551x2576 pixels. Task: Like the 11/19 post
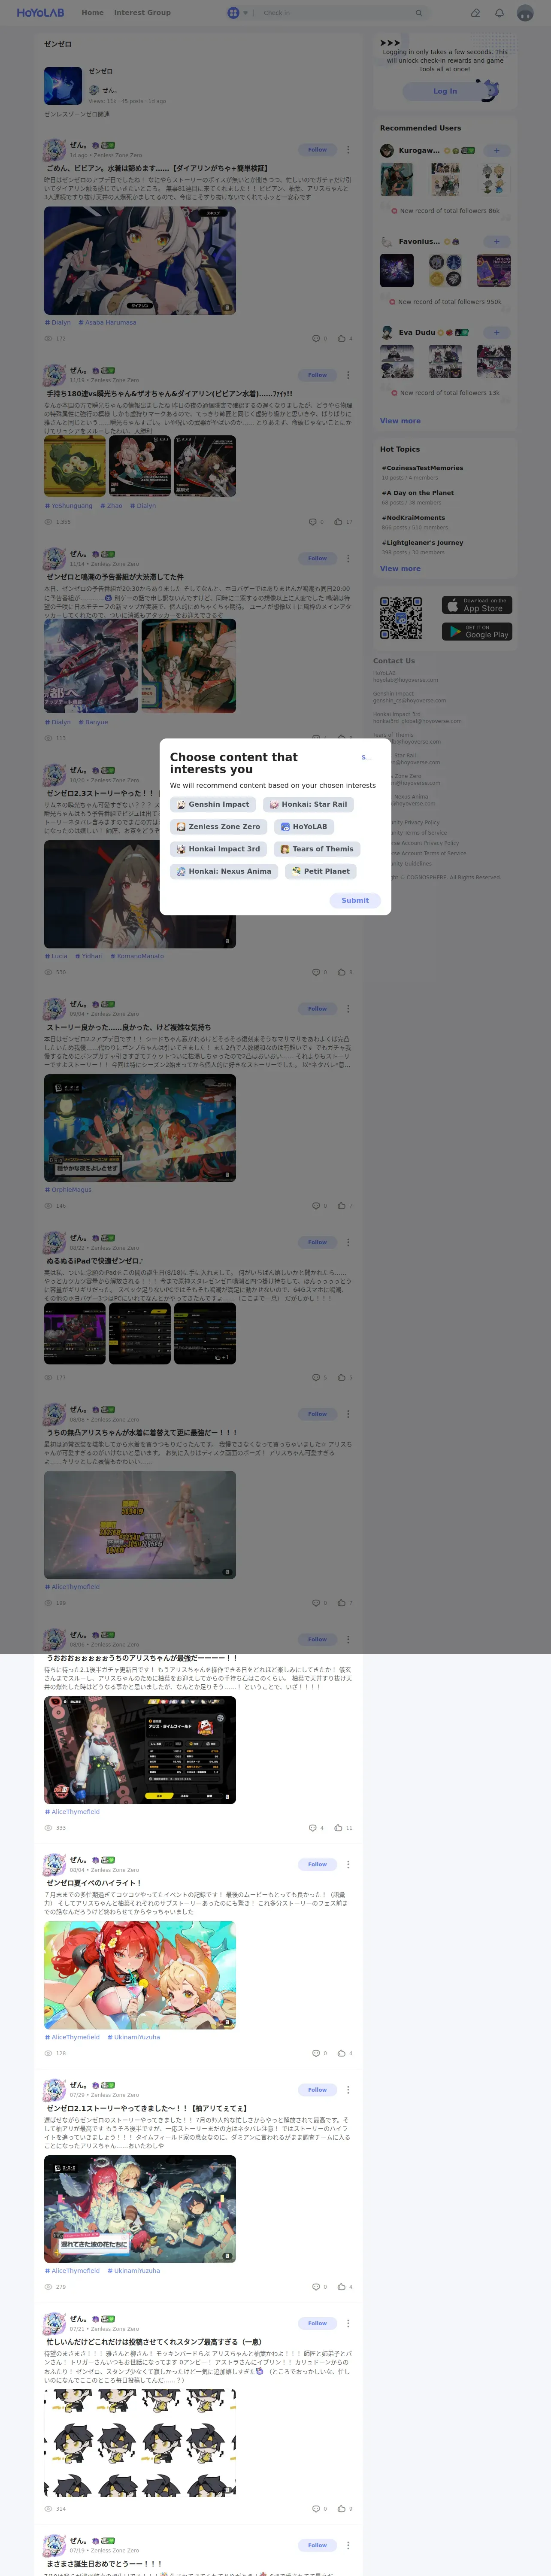pyautogui.click(x=342, y=522)
